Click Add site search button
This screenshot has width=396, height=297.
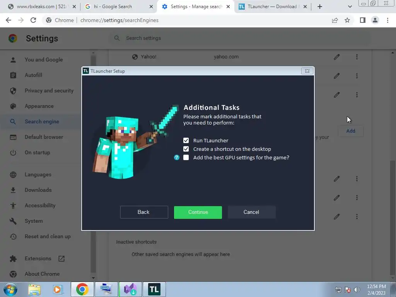[351, 131]
